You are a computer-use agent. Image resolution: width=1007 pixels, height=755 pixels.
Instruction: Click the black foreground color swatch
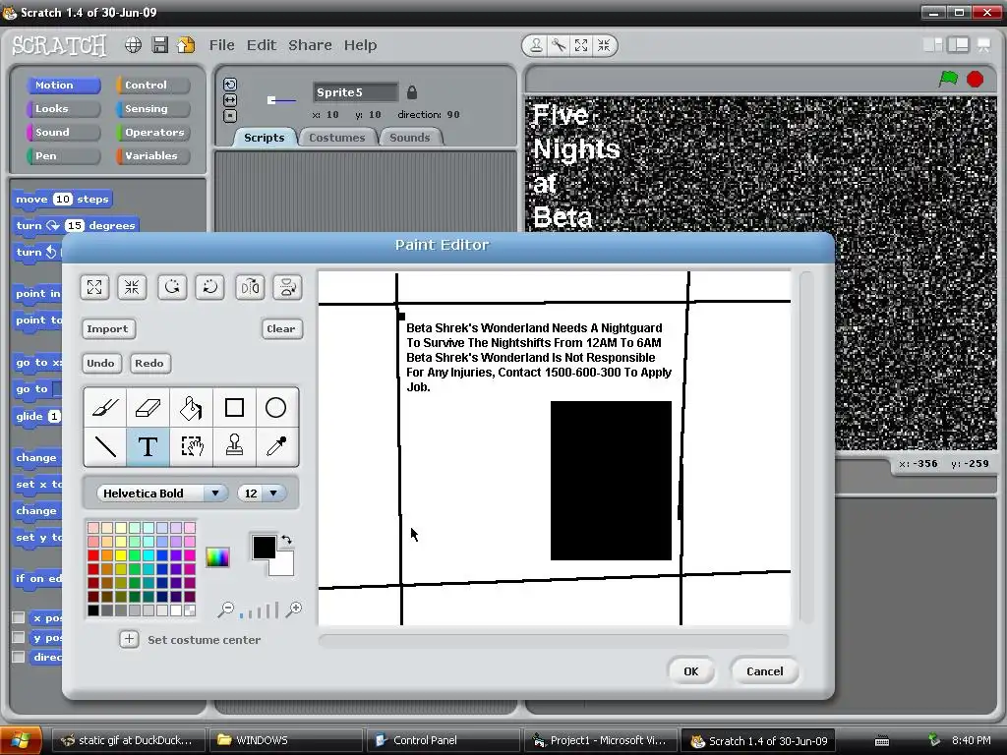point(264,547)
